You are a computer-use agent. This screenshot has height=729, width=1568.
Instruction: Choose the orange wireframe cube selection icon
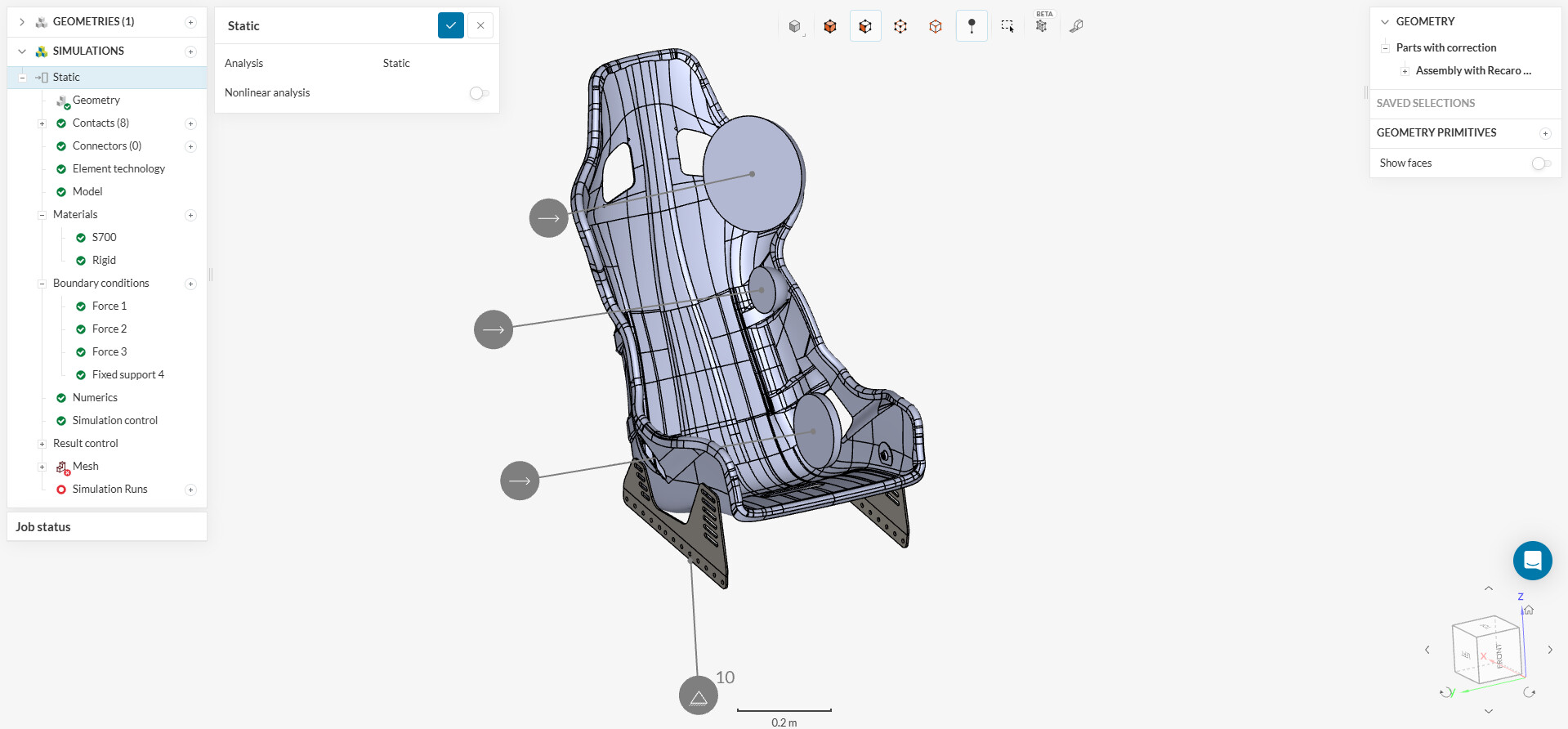click(936, 26)
